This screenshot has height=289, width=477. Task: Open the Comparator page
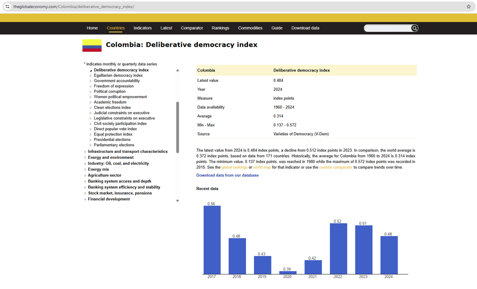tap(192, 28)
